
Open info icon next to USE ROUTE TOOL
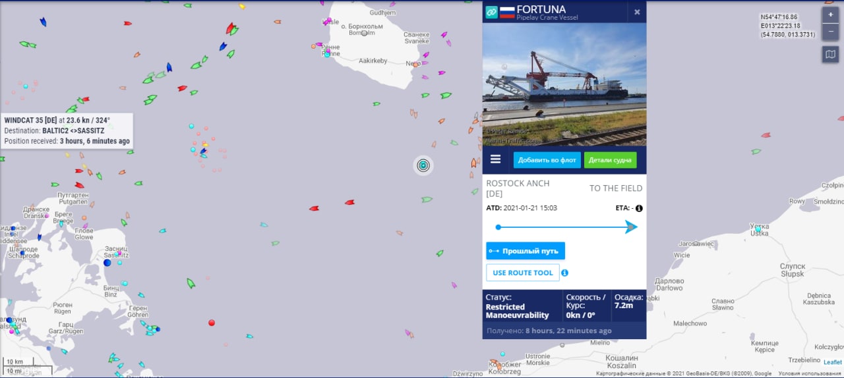click(x=565, y=273)
